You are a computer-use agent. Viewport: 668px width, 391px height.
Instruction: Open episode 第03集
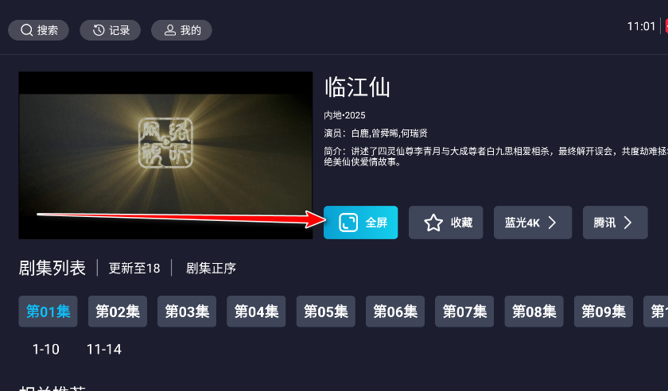click(x=187, y=312)
